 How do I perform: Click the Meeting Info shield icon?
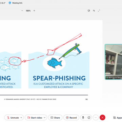coord(10,3)
